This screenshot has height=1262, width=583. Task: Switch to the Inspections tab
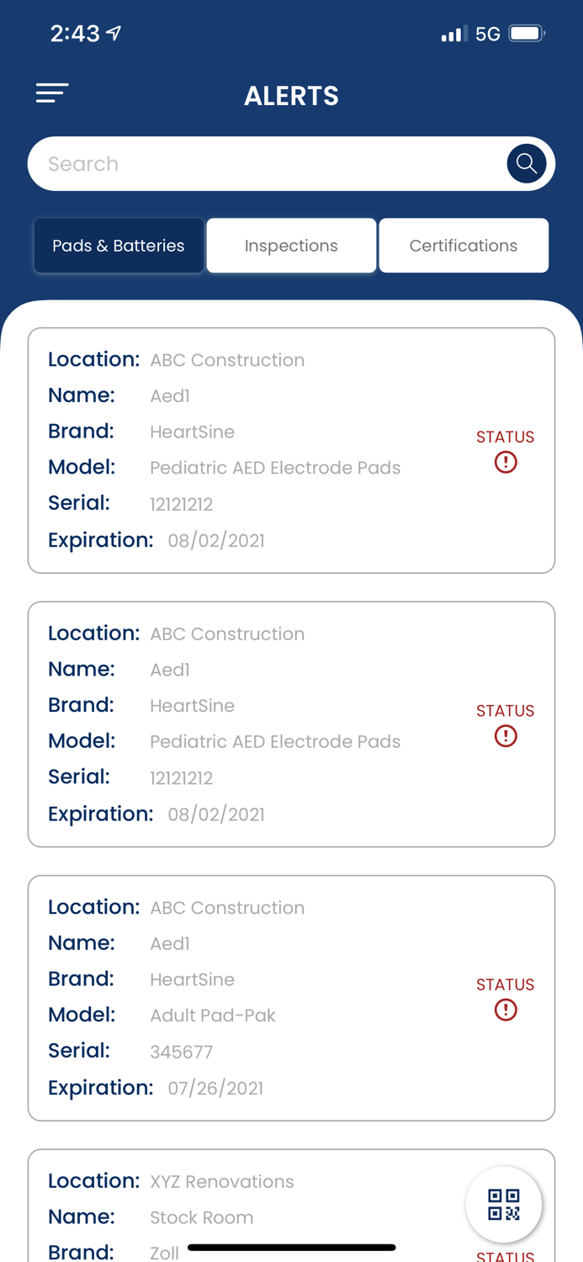[x=291, y=245]
